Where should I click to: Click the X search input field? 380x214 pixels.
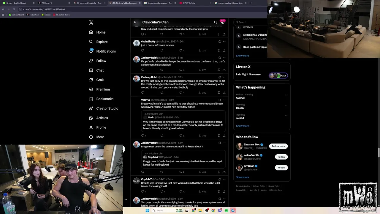[250, 22]
